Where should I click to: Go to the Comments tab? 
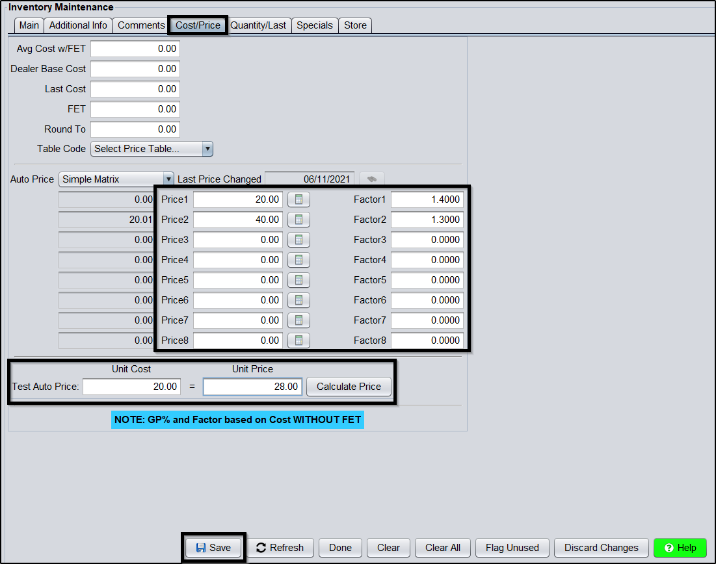click(141, 25)
